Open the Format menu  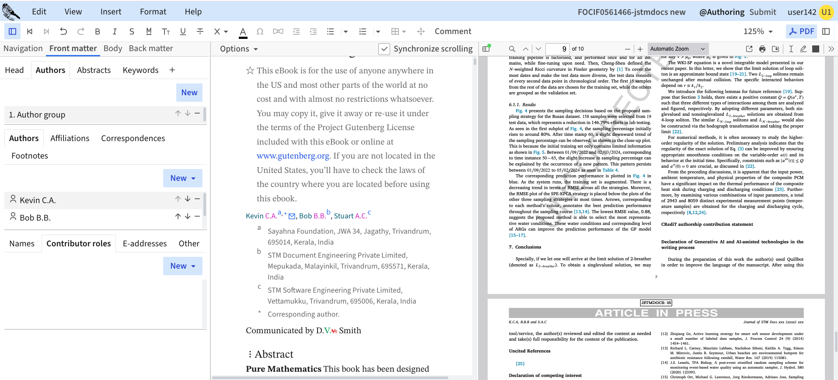[x=153, y=12]
